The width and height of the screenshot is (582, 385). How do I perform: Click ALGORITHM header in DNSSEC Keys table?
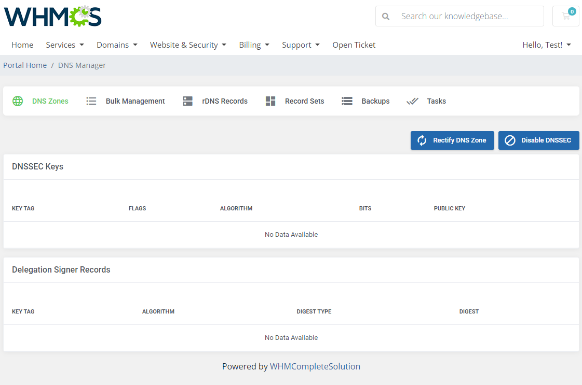pos(236,208)
